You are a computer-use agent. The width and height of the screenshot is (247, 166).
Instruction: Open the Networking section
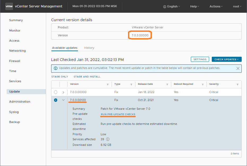(17, 51)
